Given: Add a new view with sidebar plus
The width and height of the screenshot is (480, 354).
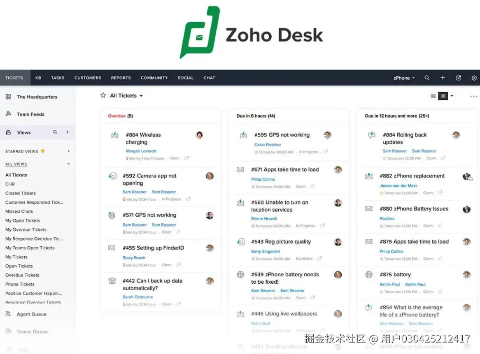Looking at the screenshot, I should [68, 132].
